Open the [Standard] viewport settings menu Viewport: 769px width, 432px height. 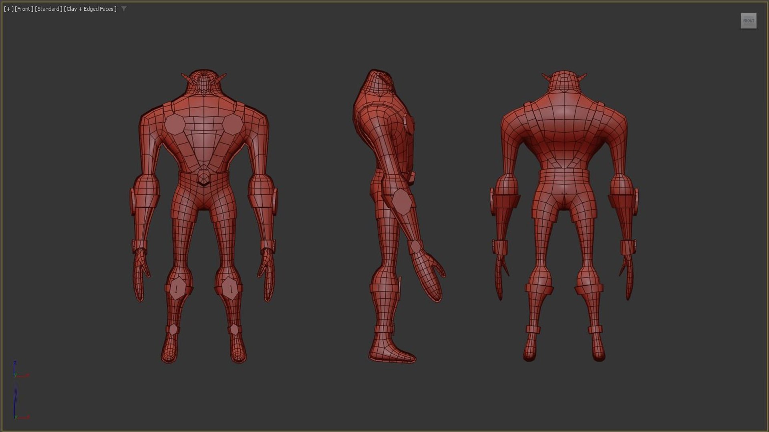[48, 9]
